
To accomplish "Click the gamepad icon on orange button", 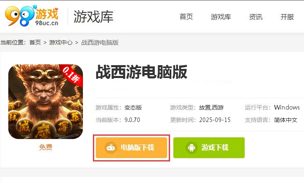I will [111, 148].
